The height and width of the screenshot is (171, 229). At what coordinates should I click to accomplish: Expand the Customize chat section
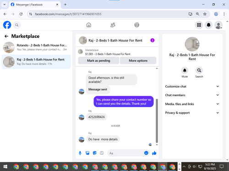192,86
